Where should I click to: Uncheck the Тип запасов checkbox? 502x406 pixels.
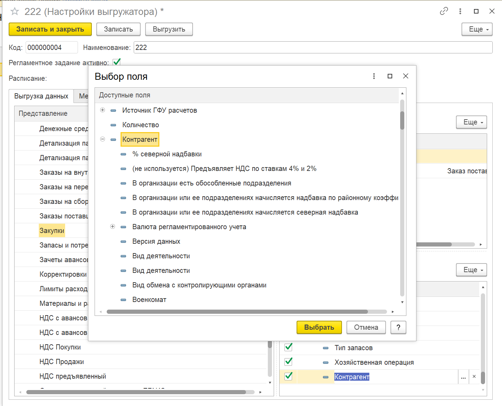pos(288,347)
